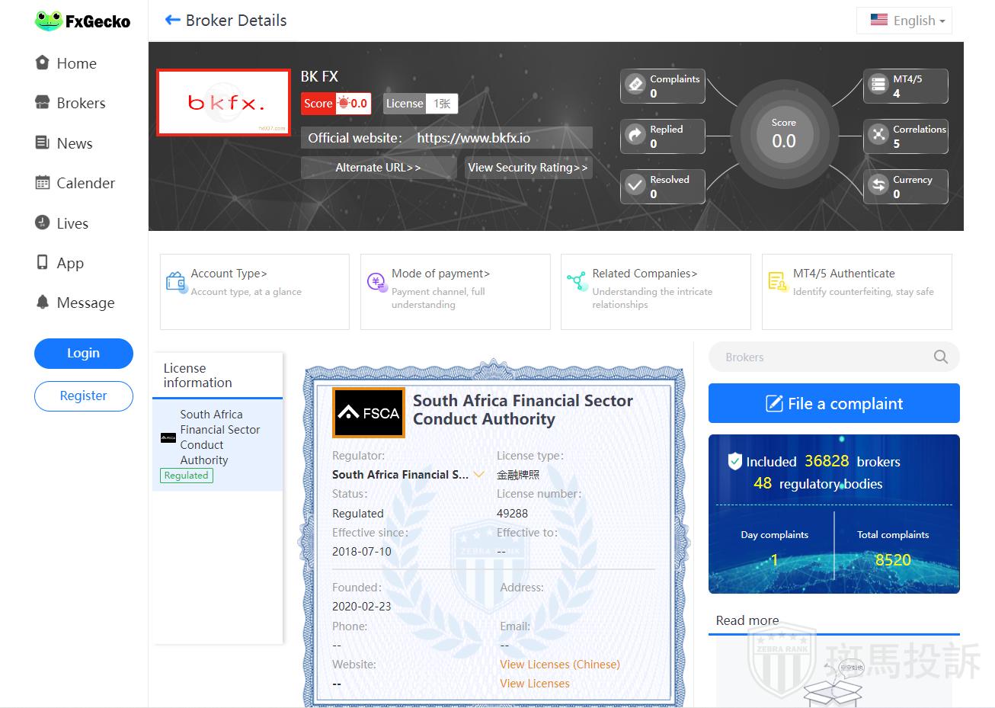The width and height of the screenshot is (995, 708).
Task: Open the English language dropdown
Action: click(906, 21)
